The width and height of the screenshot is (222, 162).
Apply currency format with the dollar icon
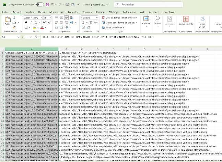pyautogui.click(x=83, y=23)
